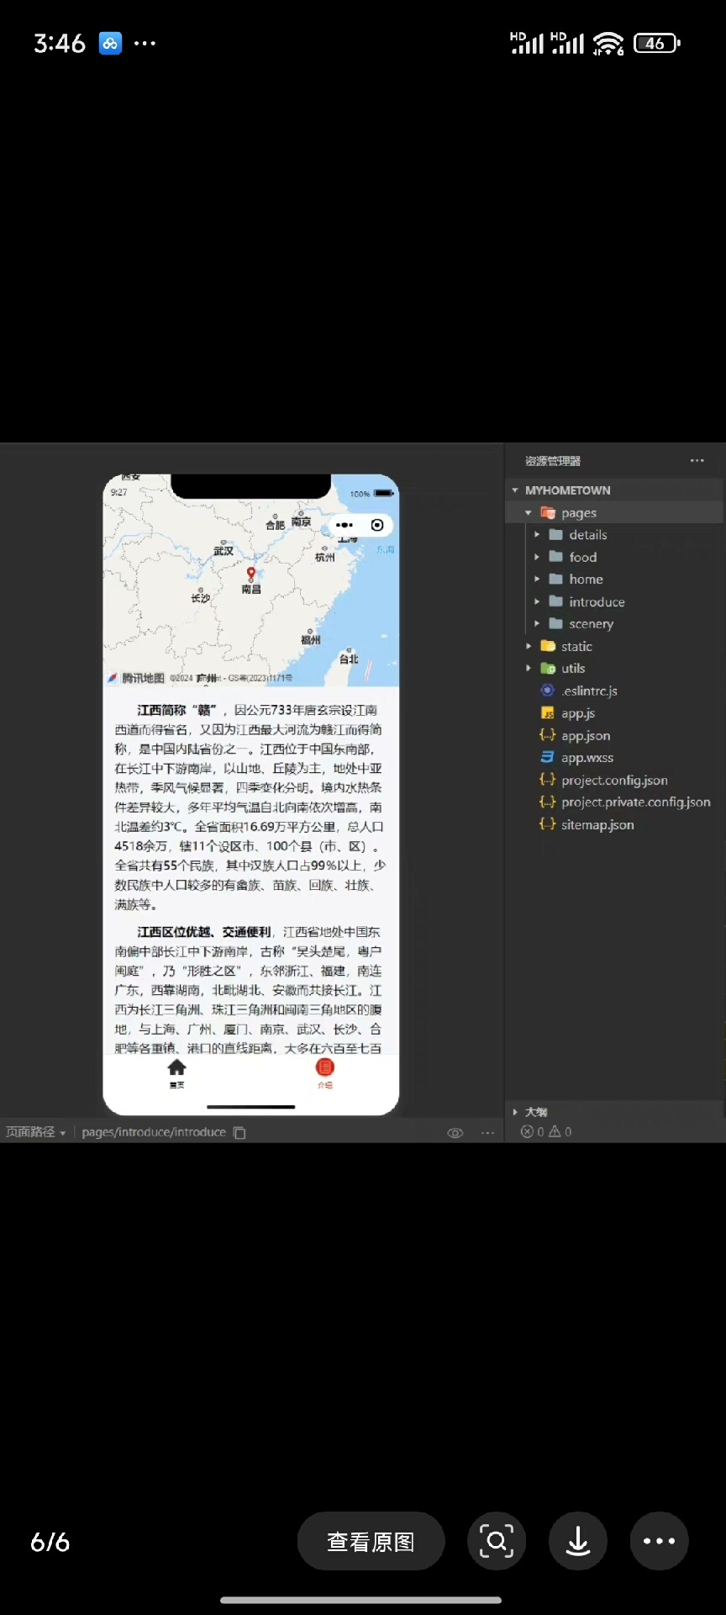
Task: Click the eslint file icon
Action: pos(548,691)
